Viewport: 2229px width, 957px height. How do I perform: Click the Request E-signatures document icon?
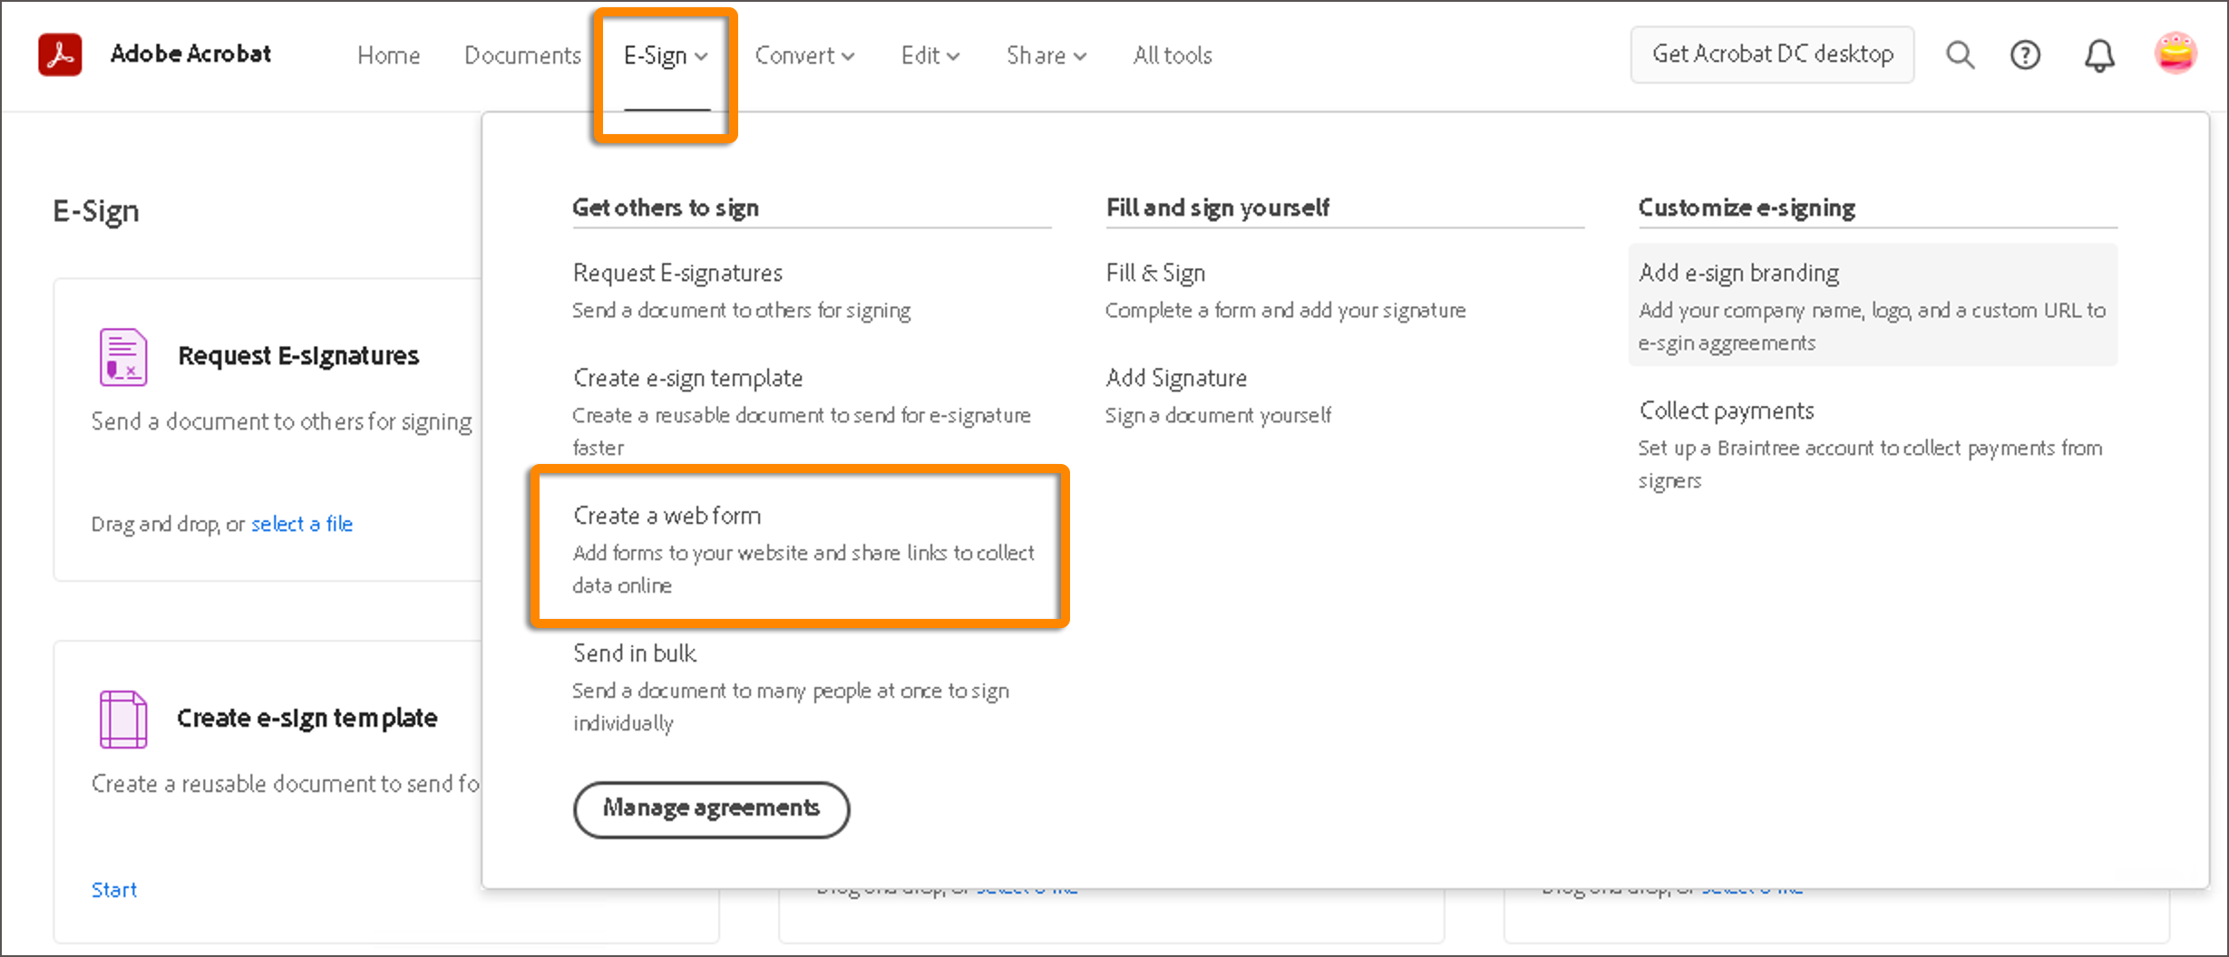click(122, 357)
